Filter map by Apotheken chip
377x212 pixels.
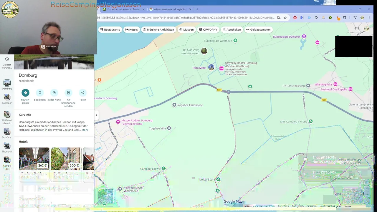pos(232,29)
